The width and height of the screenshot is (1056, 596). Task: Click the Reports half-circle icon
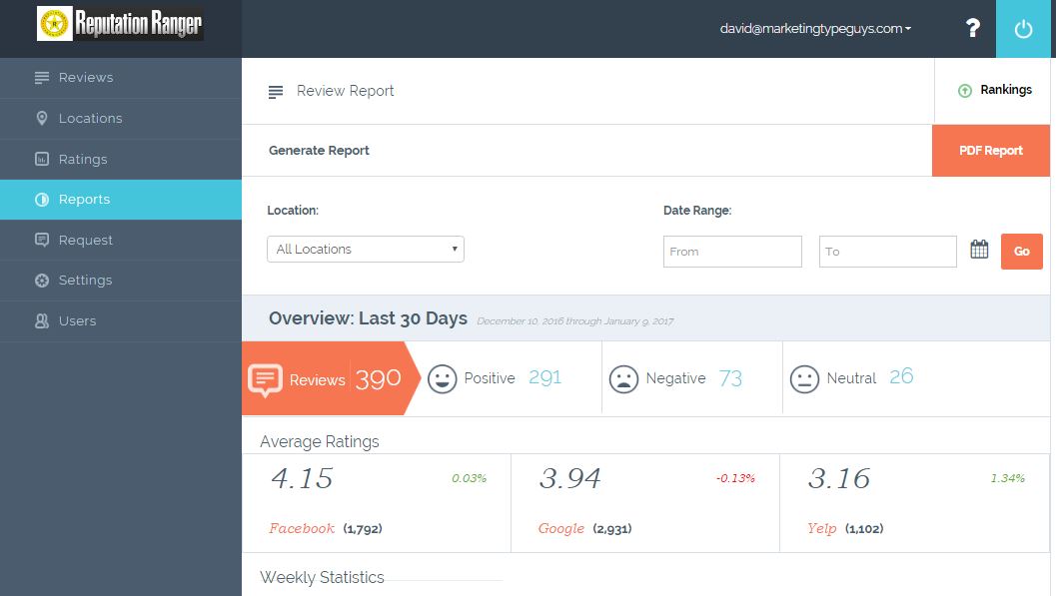42,200
